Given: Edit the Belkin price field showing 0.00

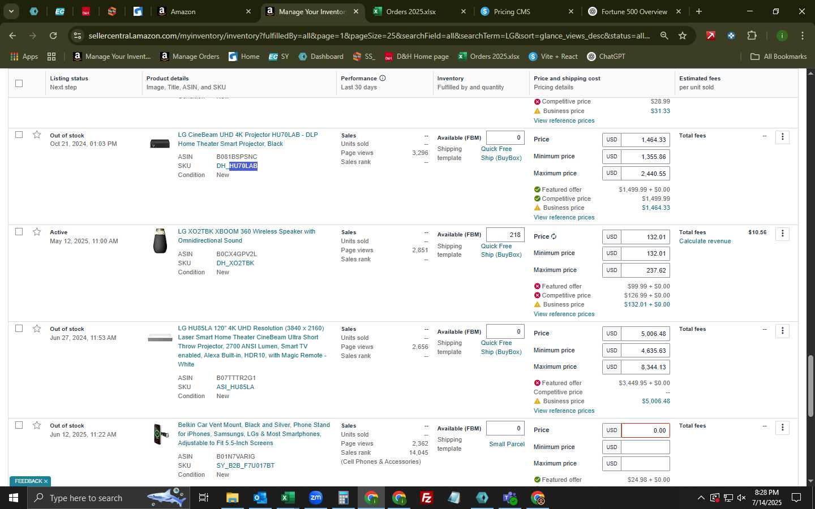Looking at the screenshot, I should (645, 430).
